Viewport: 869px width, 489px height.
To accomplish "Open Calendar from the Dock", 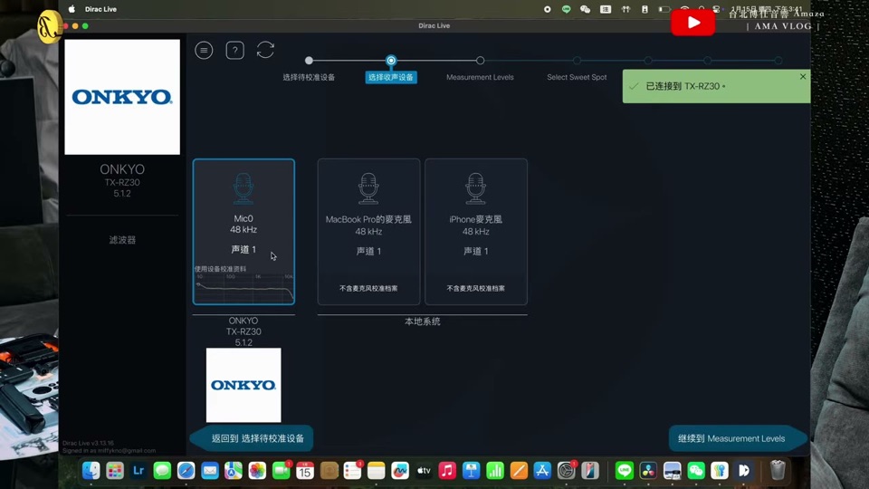I will click(305, 471).
